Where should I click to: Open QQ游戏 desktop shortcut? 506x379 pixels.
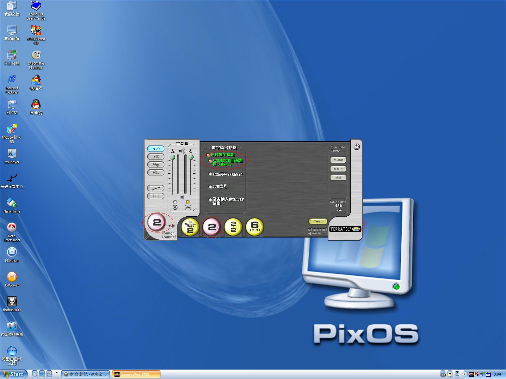coord(36,83)
